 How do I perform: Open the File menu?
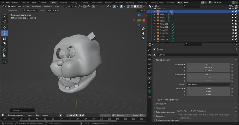[8, 2]
